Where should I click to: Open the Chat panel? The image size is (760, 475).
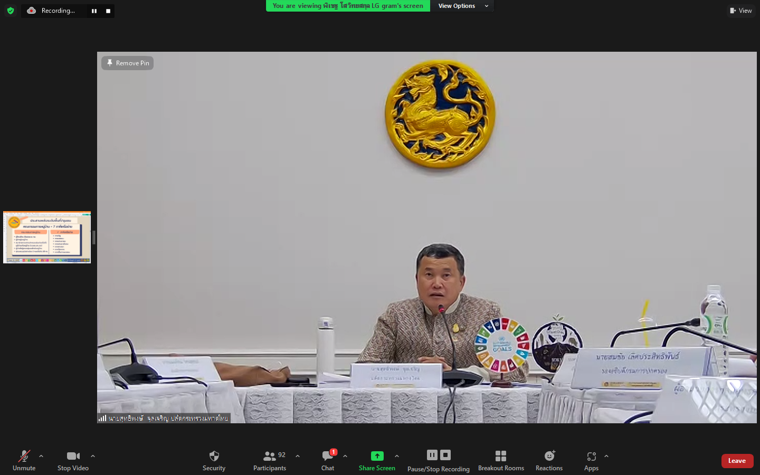pos(328,456)
